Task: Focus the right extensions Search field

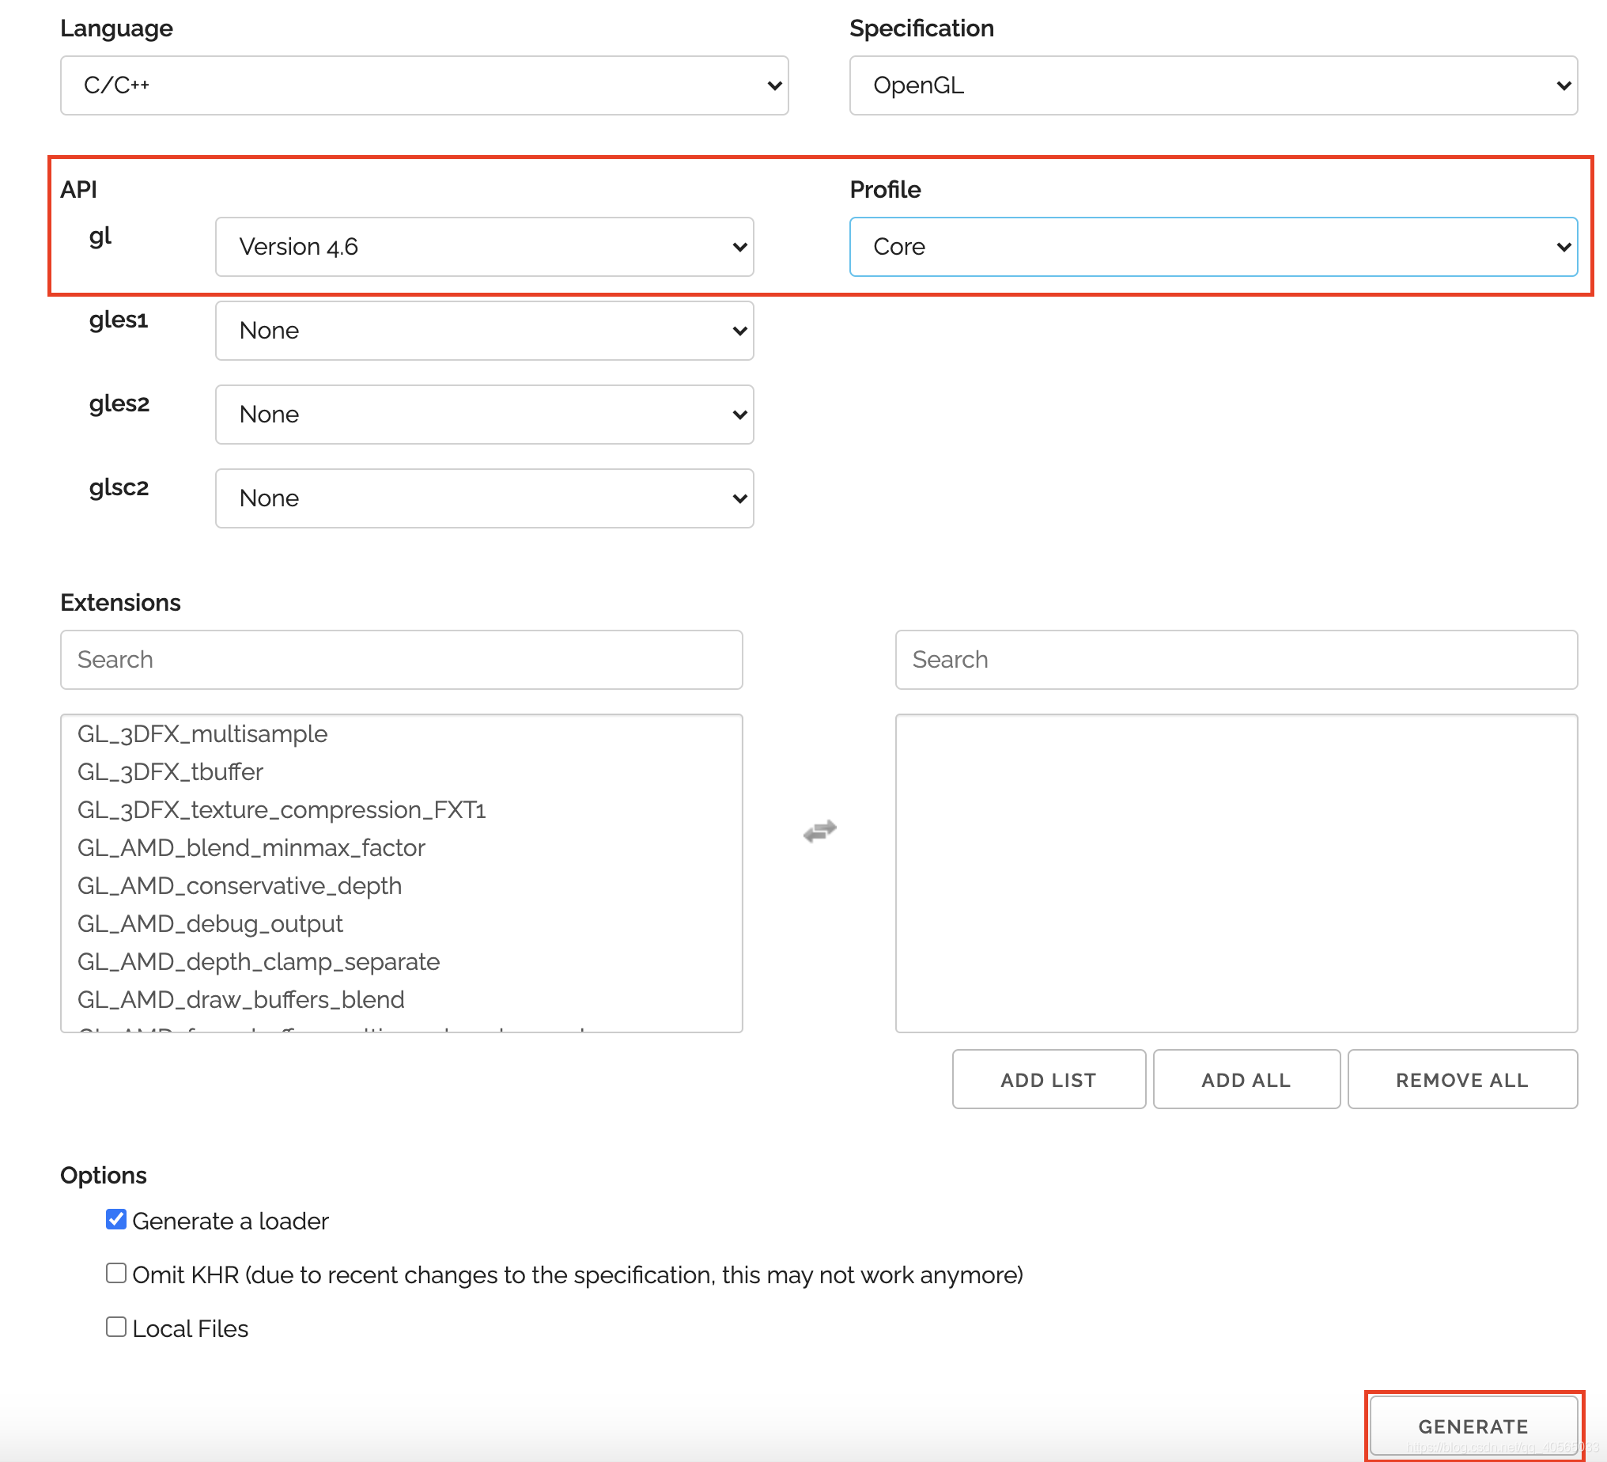Action: (x=1235, y=660)
